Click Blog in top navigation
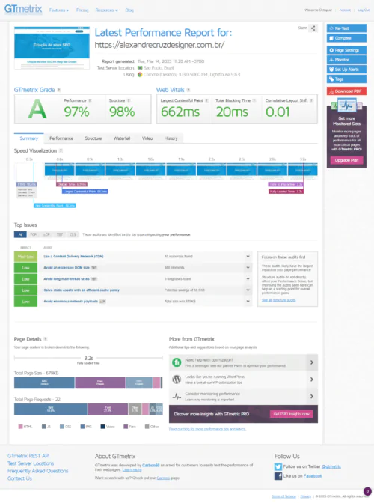The height and width of the screenshot is (503, 374). (x=129, y=10)
